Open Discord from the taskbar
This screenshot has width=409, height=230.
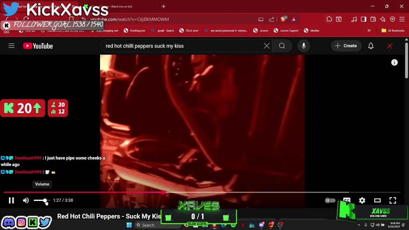tap(261, 225)
